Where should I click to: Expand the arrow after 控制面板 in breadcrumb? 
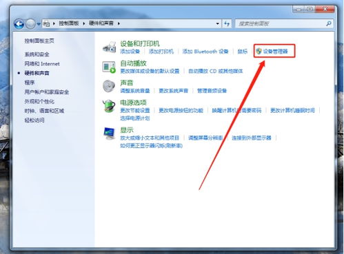click(84, 23)
